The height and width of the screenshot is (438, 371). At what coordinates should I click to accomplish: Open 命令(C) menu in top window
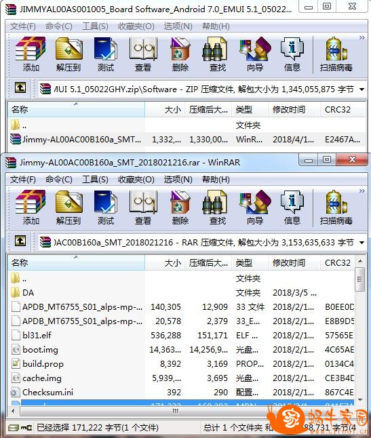[59, 26]
